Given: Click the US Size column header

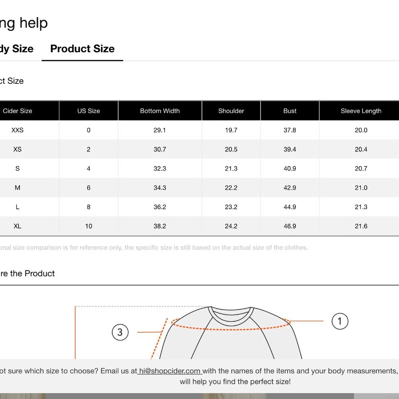Looking at the screenshot, I should pos(89,111).
